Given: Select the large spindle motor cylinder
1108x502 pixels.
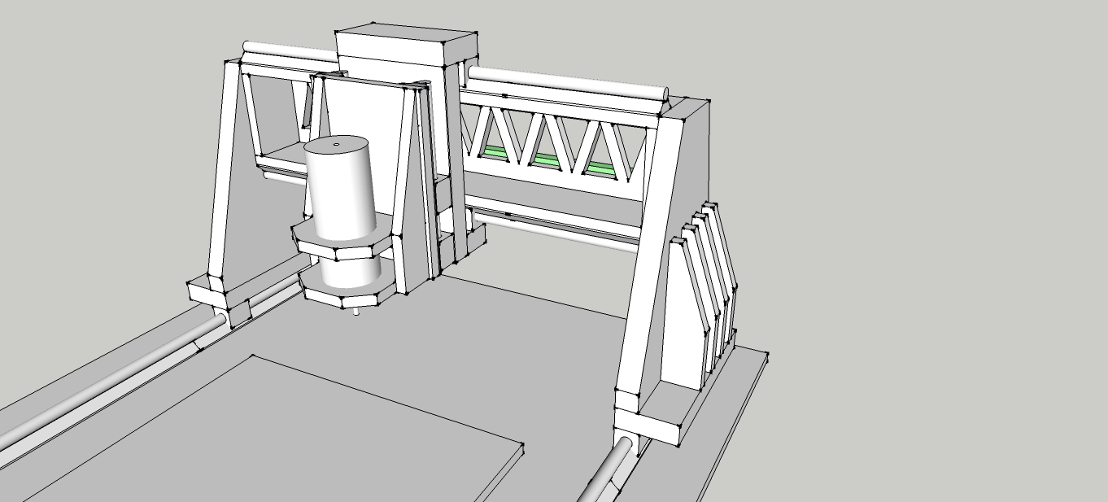Looking at the screenshot, I should point(338,188).
